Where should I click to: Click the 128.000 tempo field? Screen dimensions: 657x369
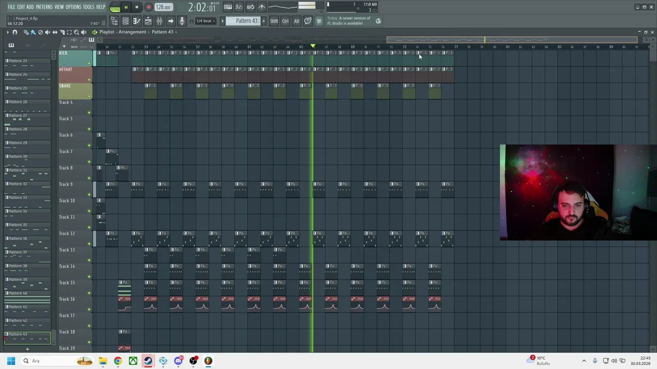click(x=164, y=7)
